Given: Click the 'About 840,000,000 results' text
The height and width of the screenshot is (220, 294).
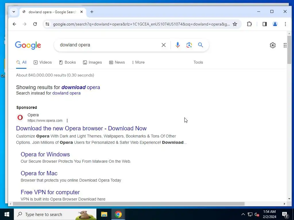Looking at the screenshot, I should pos(55,75).
